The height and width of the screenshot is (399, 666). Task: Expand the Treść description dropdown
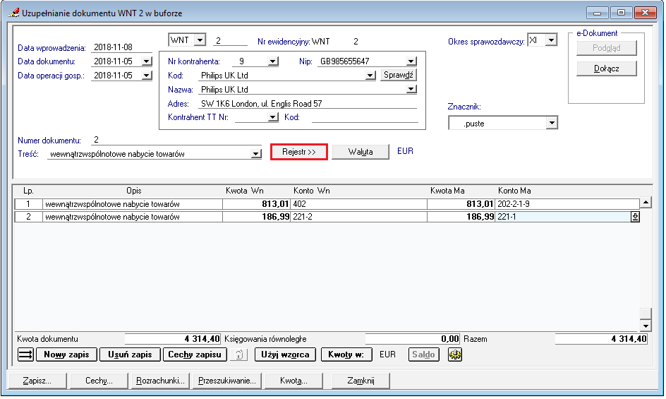[x=255, y=154]
